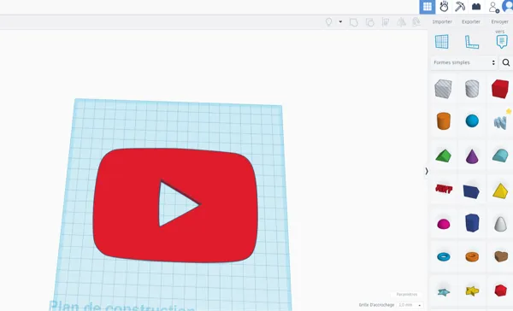Pick the white paraboloid shape

tap(500, 224)
